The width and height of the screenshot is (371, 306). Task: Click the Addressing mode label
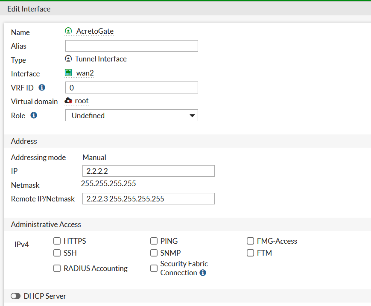(x=38, y=157)
